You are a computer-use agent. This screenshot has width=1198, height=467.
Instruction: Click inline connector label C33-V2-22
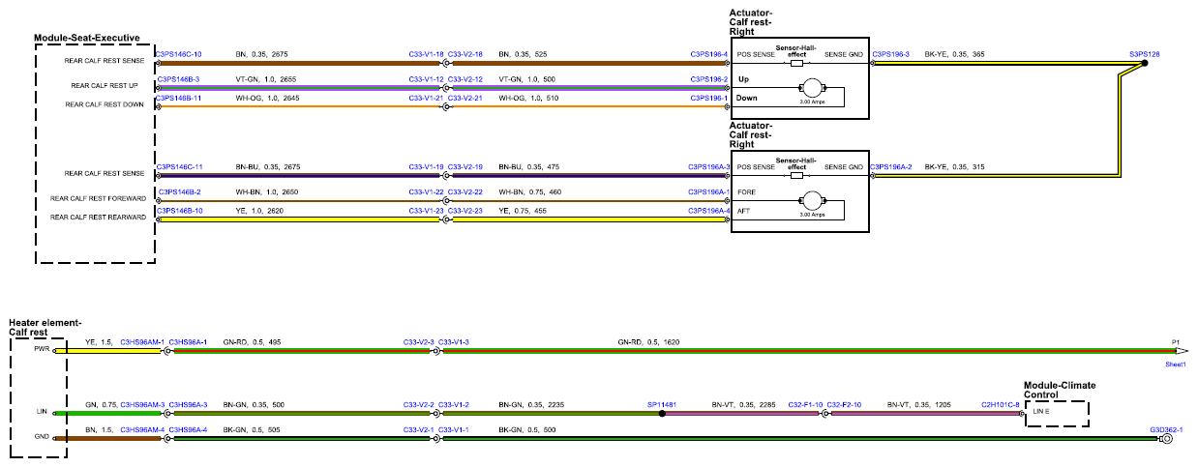[465, 192]
